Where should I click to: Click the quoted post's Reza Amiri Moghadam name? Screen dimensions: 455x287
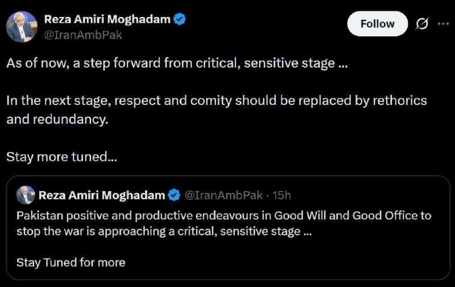[102, 195]
